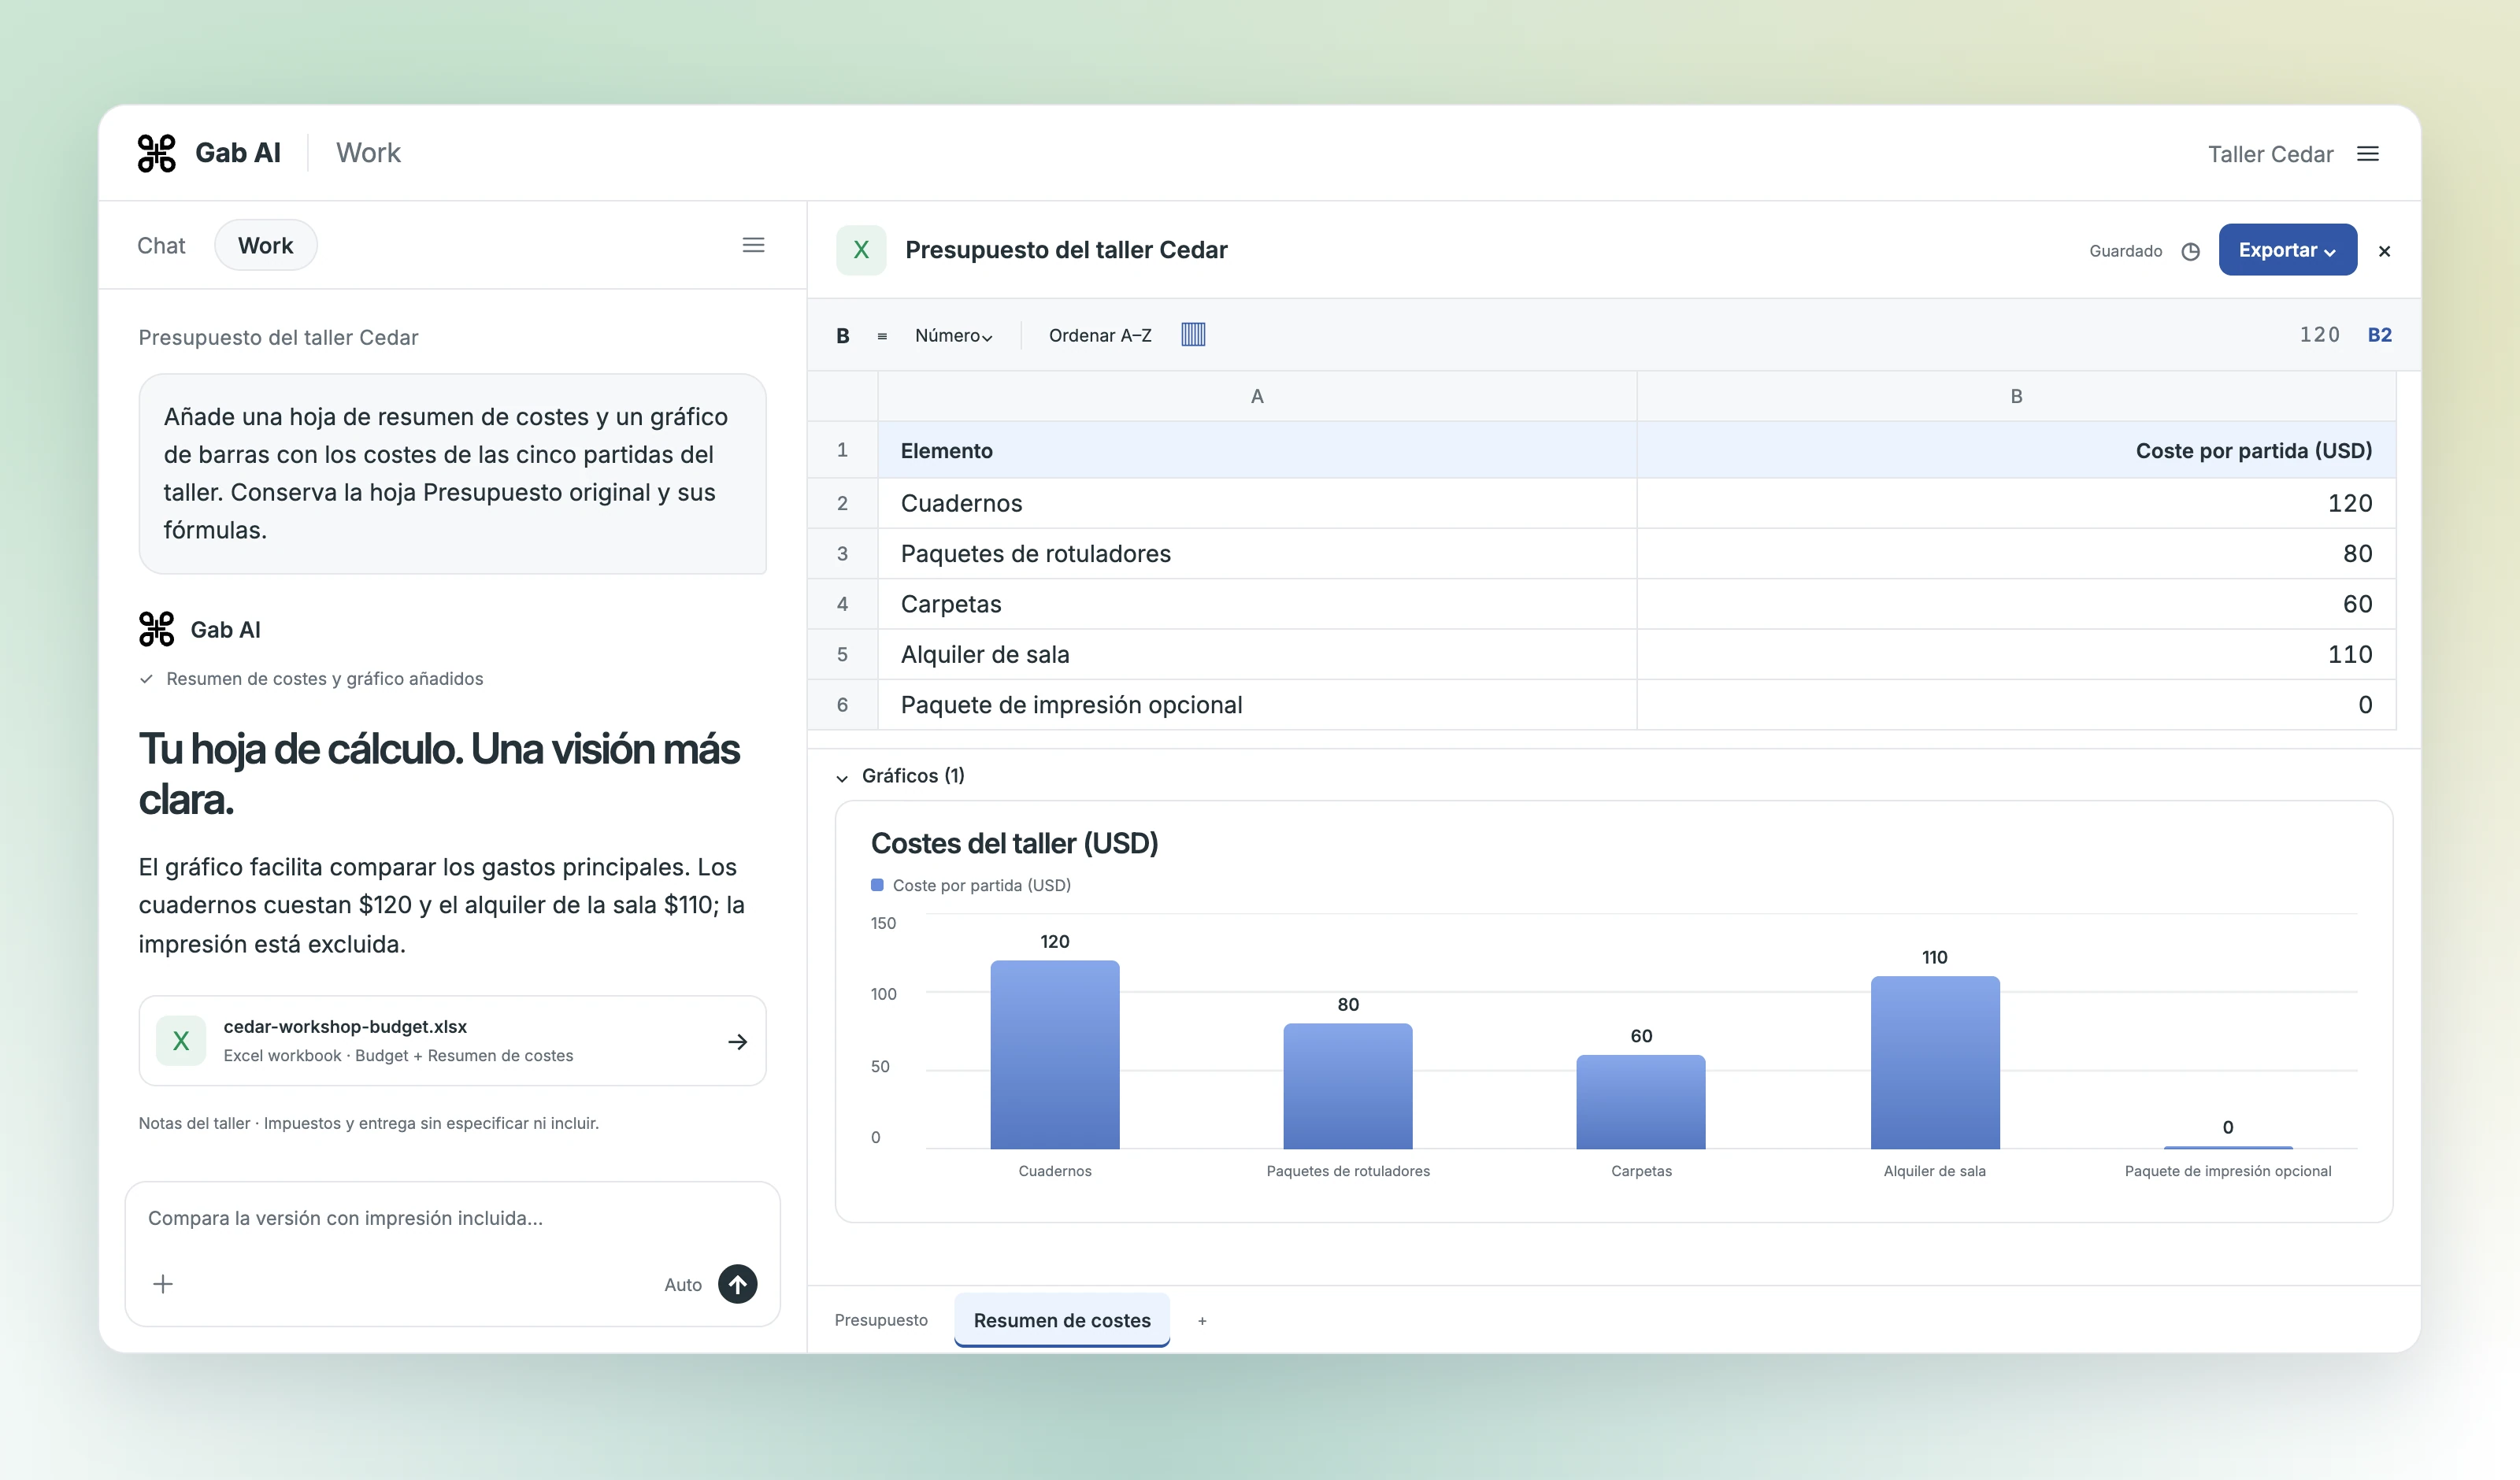Viewport: 2520px width, 1480px height.
Task: Open the Número format dropdown
Action: pyautogui.click(x=953, y=336)
